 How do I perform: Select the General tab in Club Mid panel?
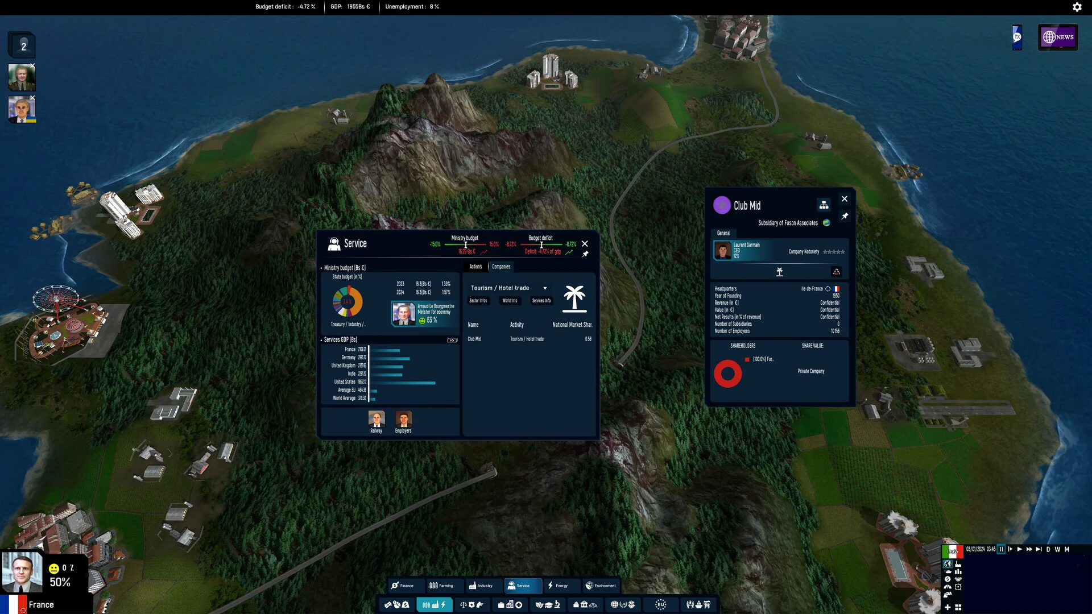click(x=723, y=233)
